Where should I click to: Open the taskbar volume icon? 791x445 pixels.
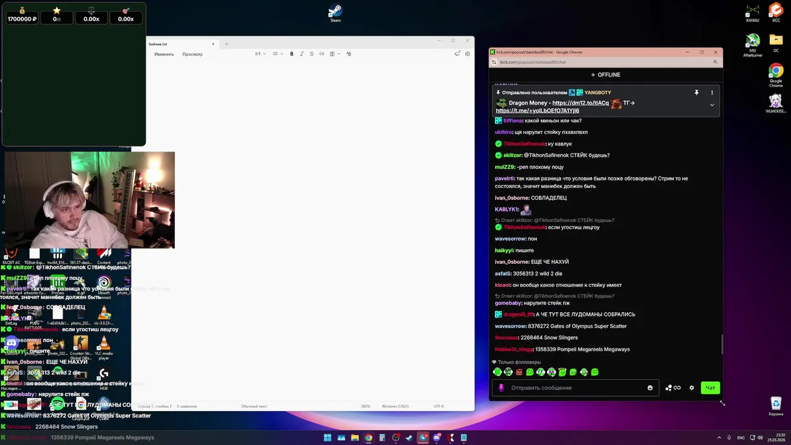(x=759, y=438)
